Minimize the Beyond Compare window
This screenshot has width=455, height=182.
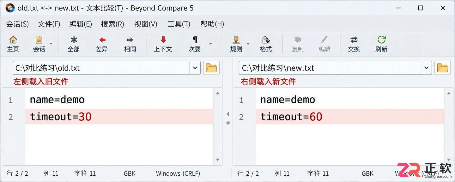click(x=398, y=8)
